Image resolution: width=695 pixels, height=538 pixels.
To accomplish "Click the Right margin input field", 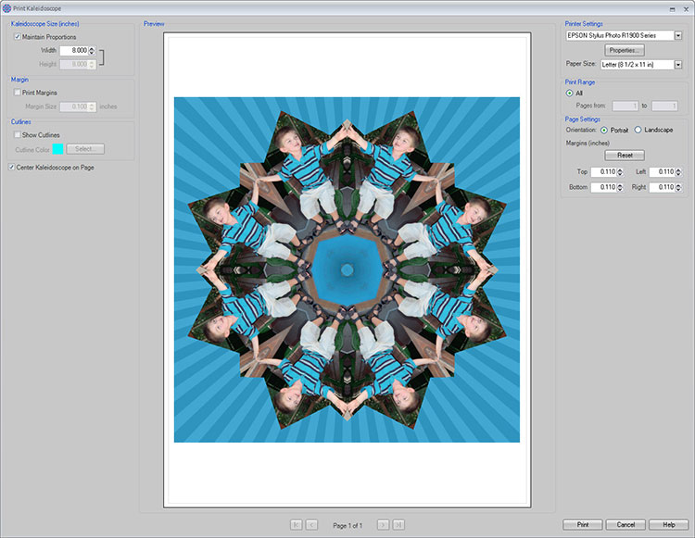I will pos(663,187).
